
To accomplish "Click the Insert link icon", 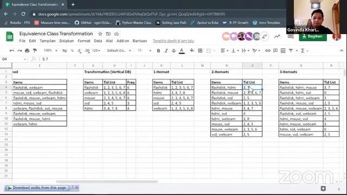I will [267, 50].
